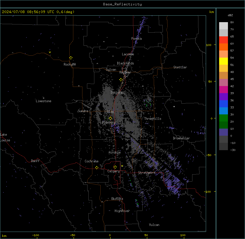
Task: Select the Vulcan label
Action: [x=154, y=225]
